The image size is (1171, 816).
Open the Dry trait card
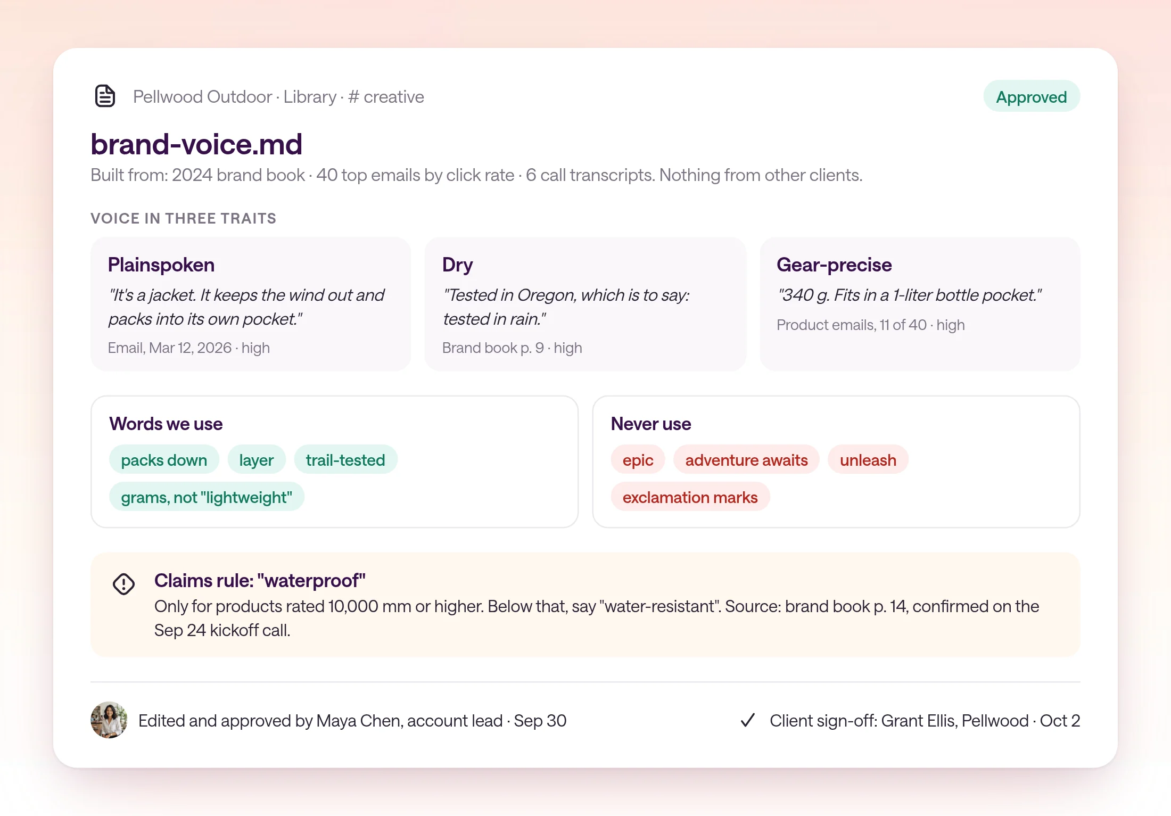click(585, 304)
